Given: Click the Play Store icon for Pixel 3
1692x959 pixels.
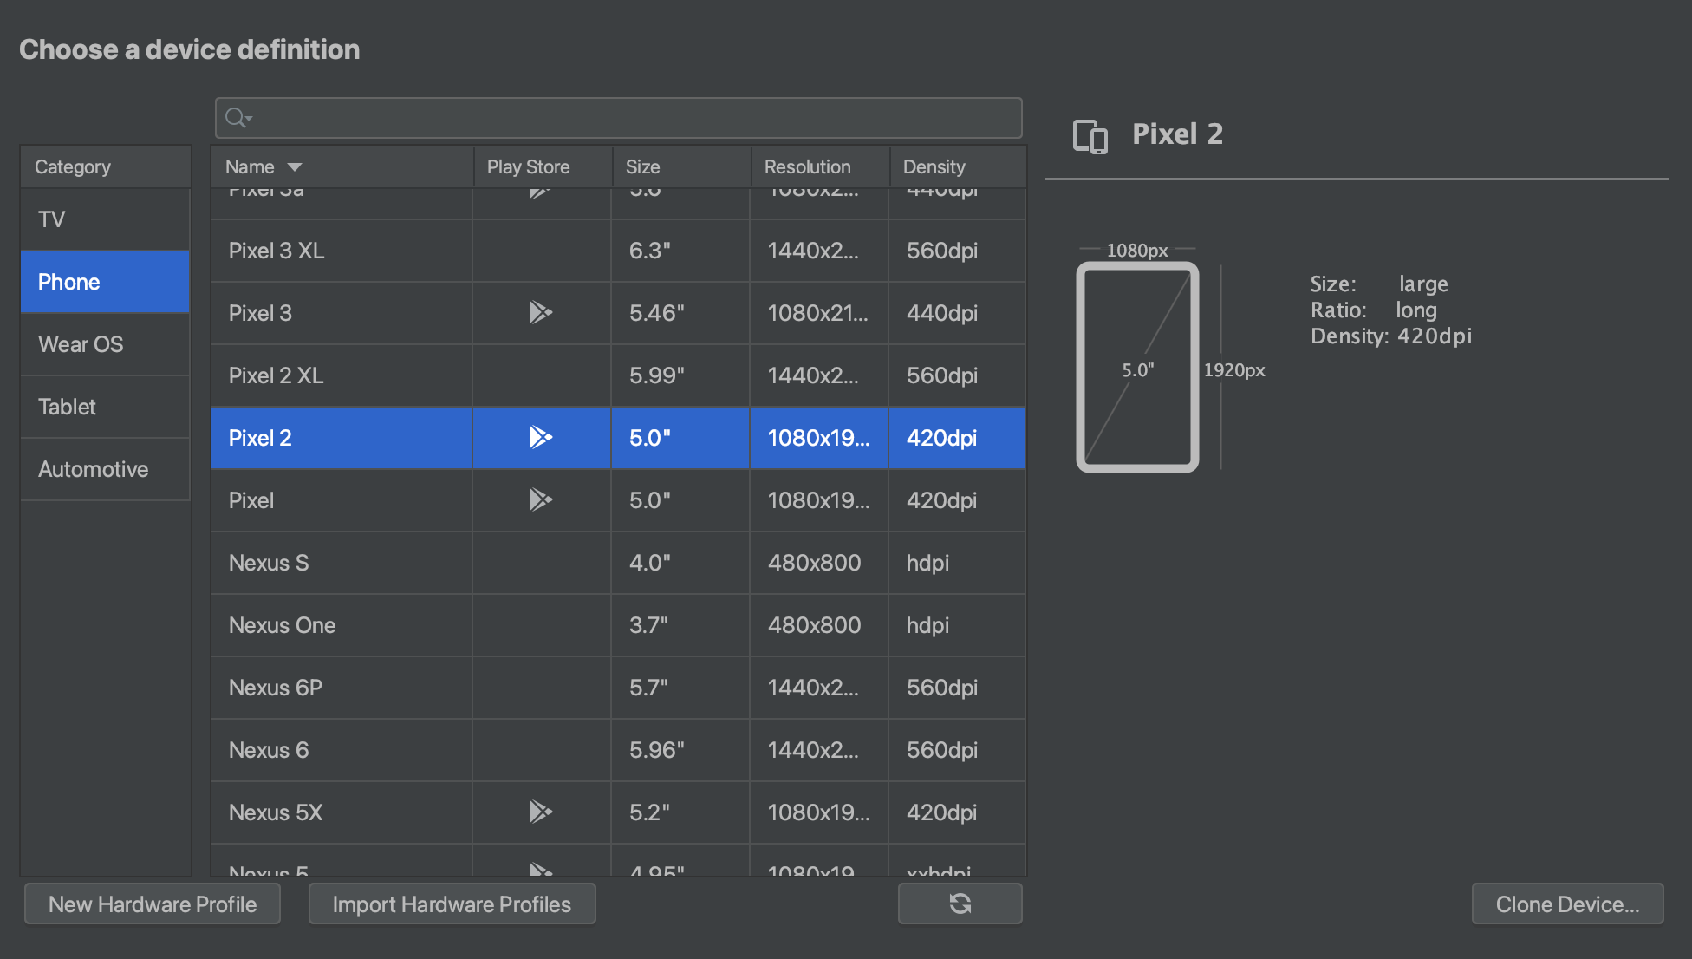Looking at the screenshot, I should click(x=541, y=312).
